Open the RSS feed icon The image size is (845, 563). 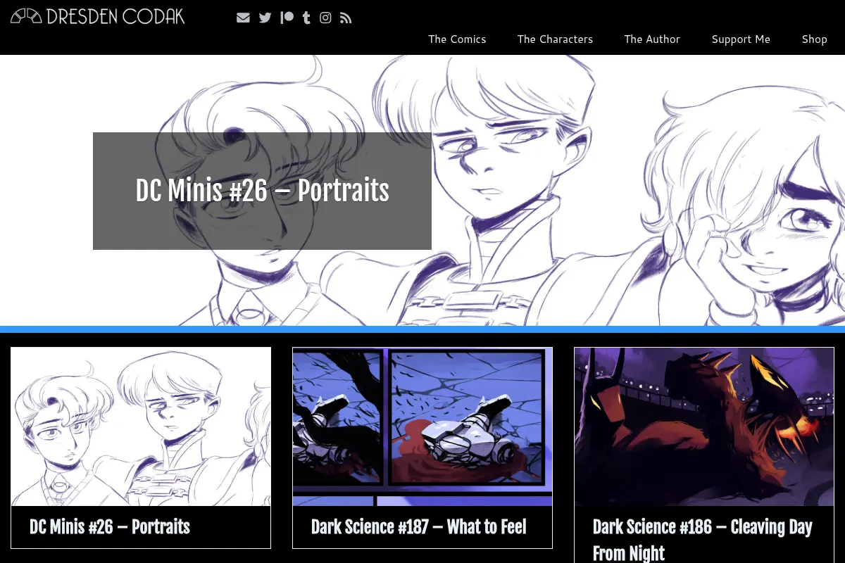[x=346, y=18]
